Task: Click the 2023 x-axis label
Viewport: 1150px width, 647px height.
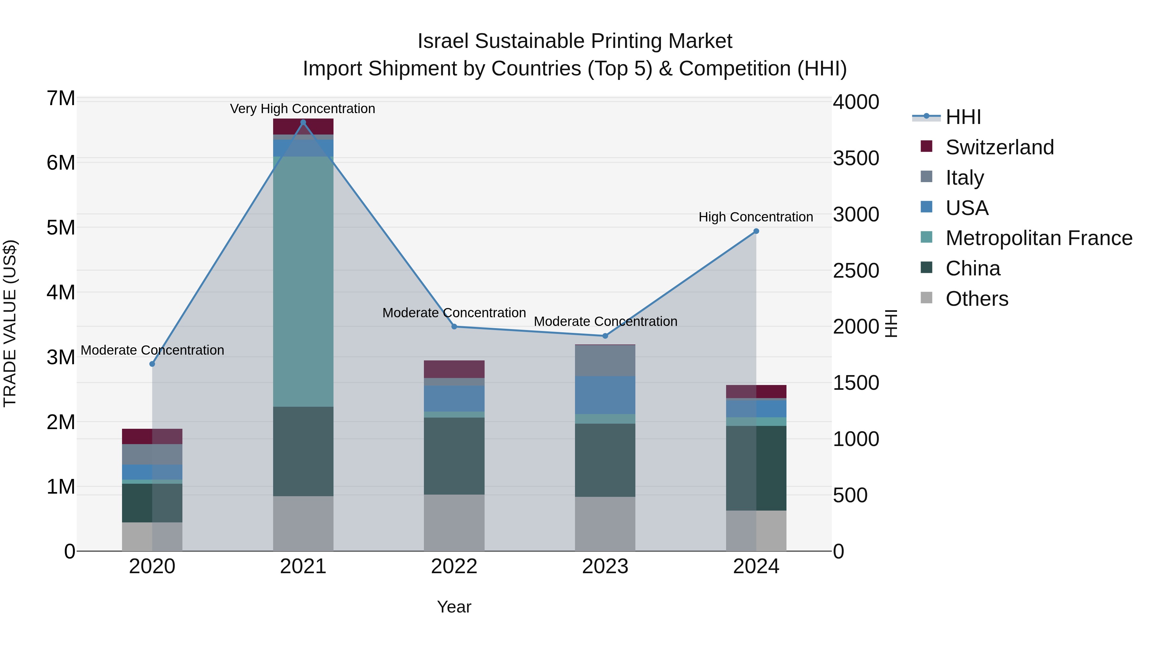Action: click(605, 566)
